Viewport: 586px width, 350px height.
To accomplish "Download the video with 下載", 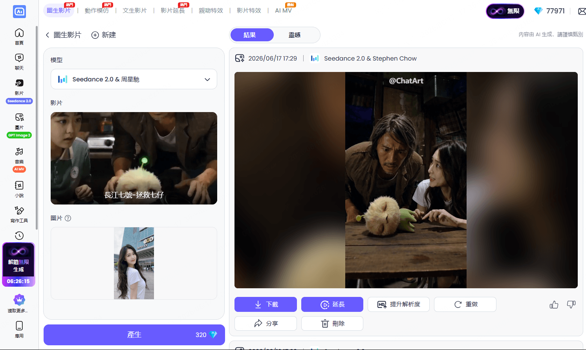I will tap(266, 304).
